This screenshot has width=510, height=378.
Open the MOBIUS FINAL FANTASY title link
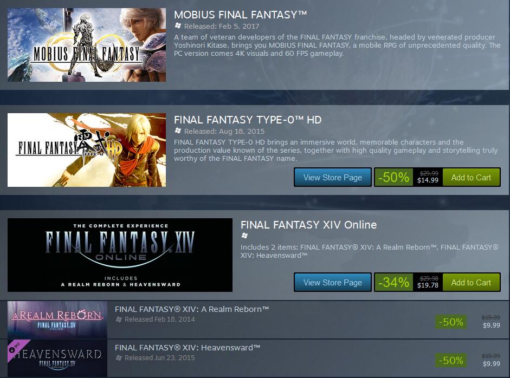pyautogui.click(x=240, y=15)
